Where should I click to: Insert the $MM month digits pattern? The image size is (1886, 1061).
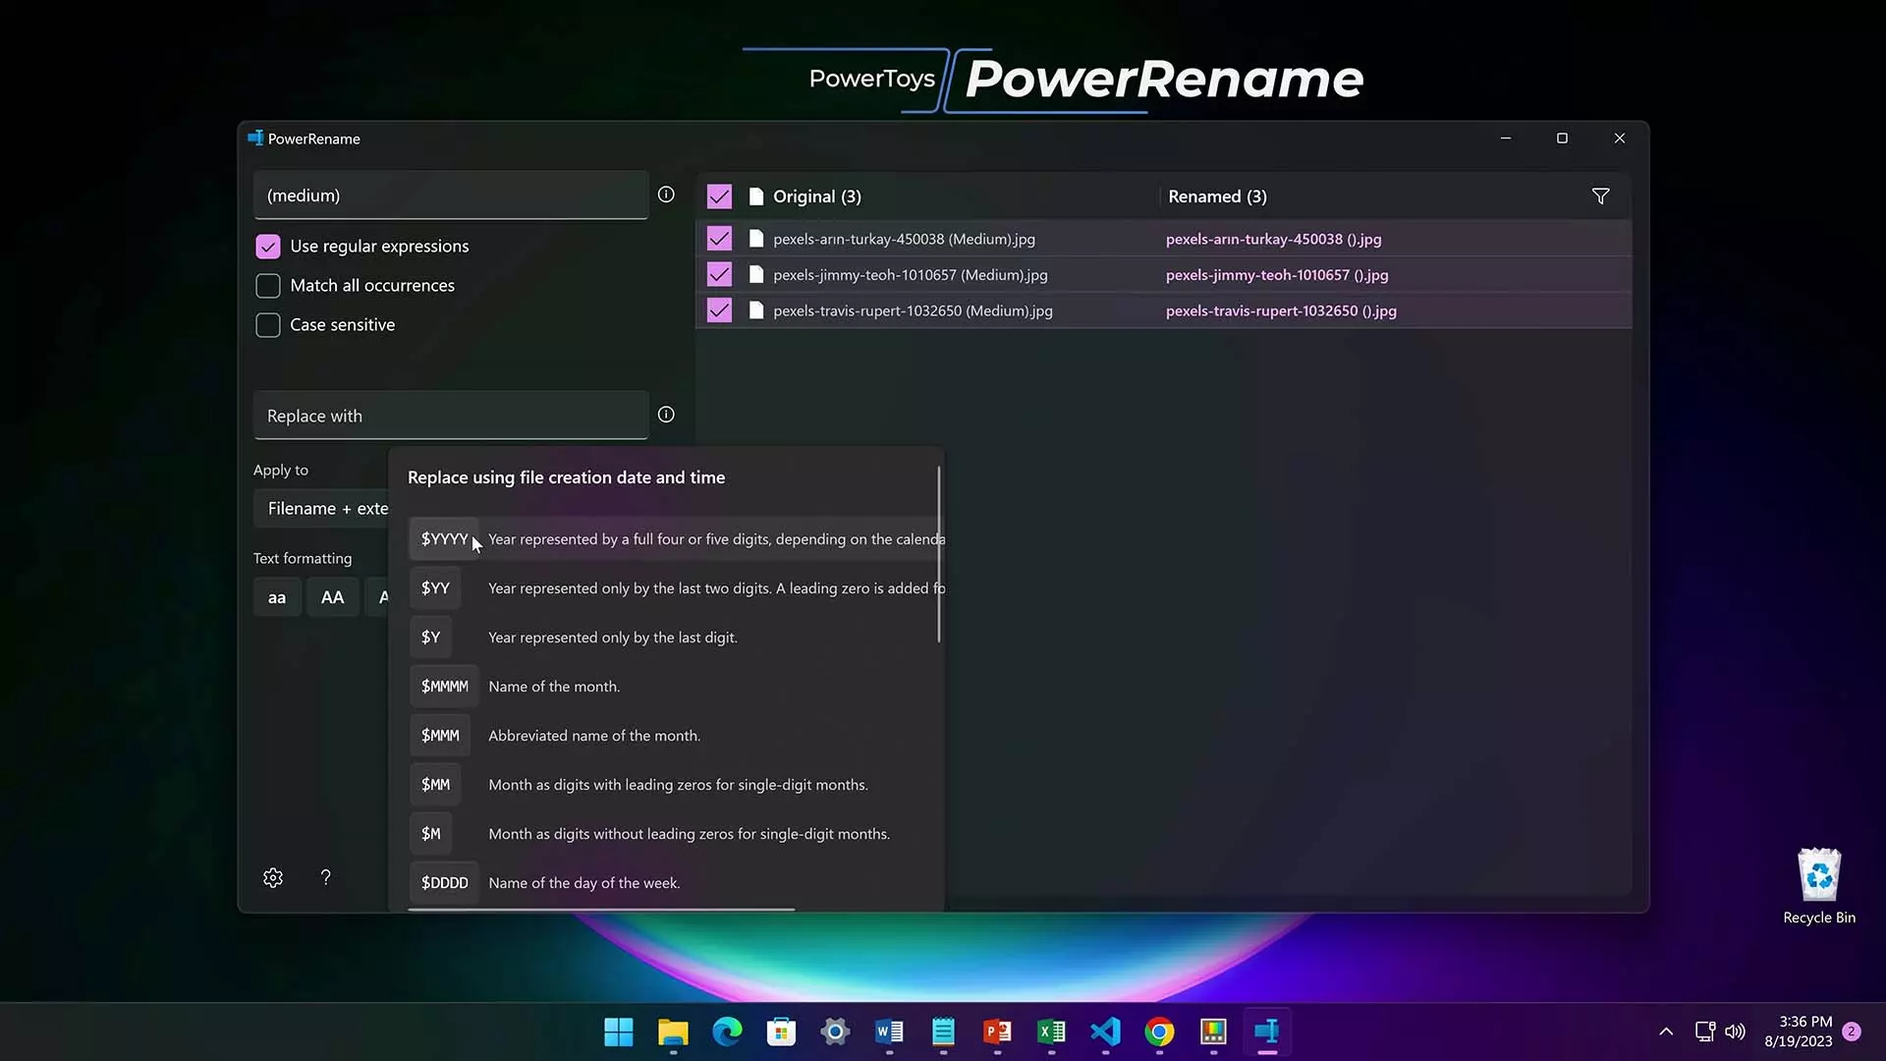point(435,784)
